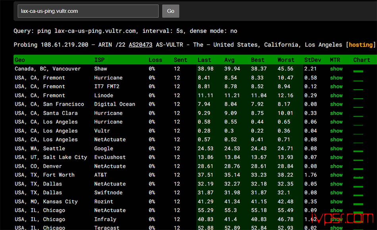Sort by the Avg column header

point(229,60)
